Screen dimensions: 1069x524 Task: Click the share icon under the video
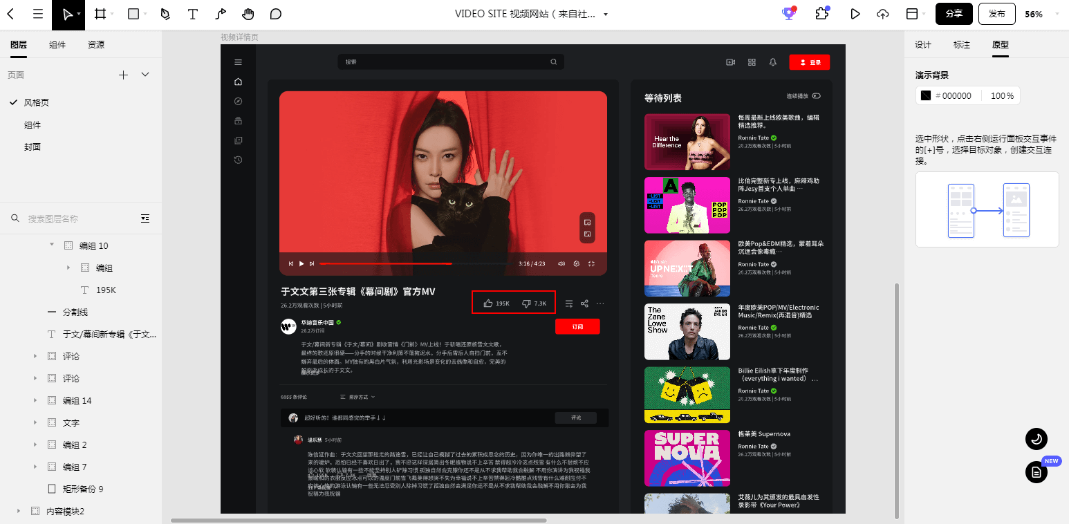584,303
